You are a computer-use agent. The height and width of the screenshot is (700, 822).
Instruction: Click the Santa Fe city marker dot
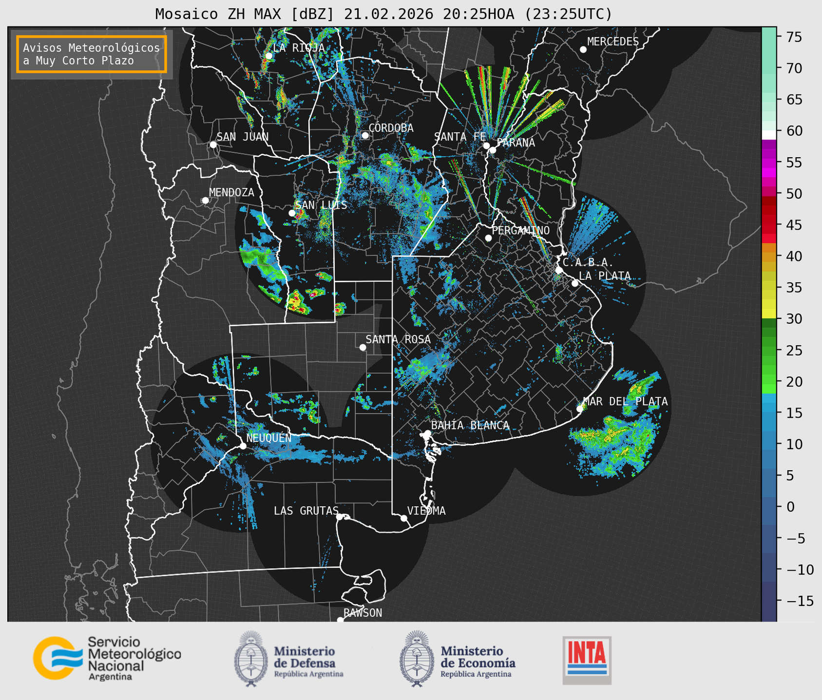[486, 146]
